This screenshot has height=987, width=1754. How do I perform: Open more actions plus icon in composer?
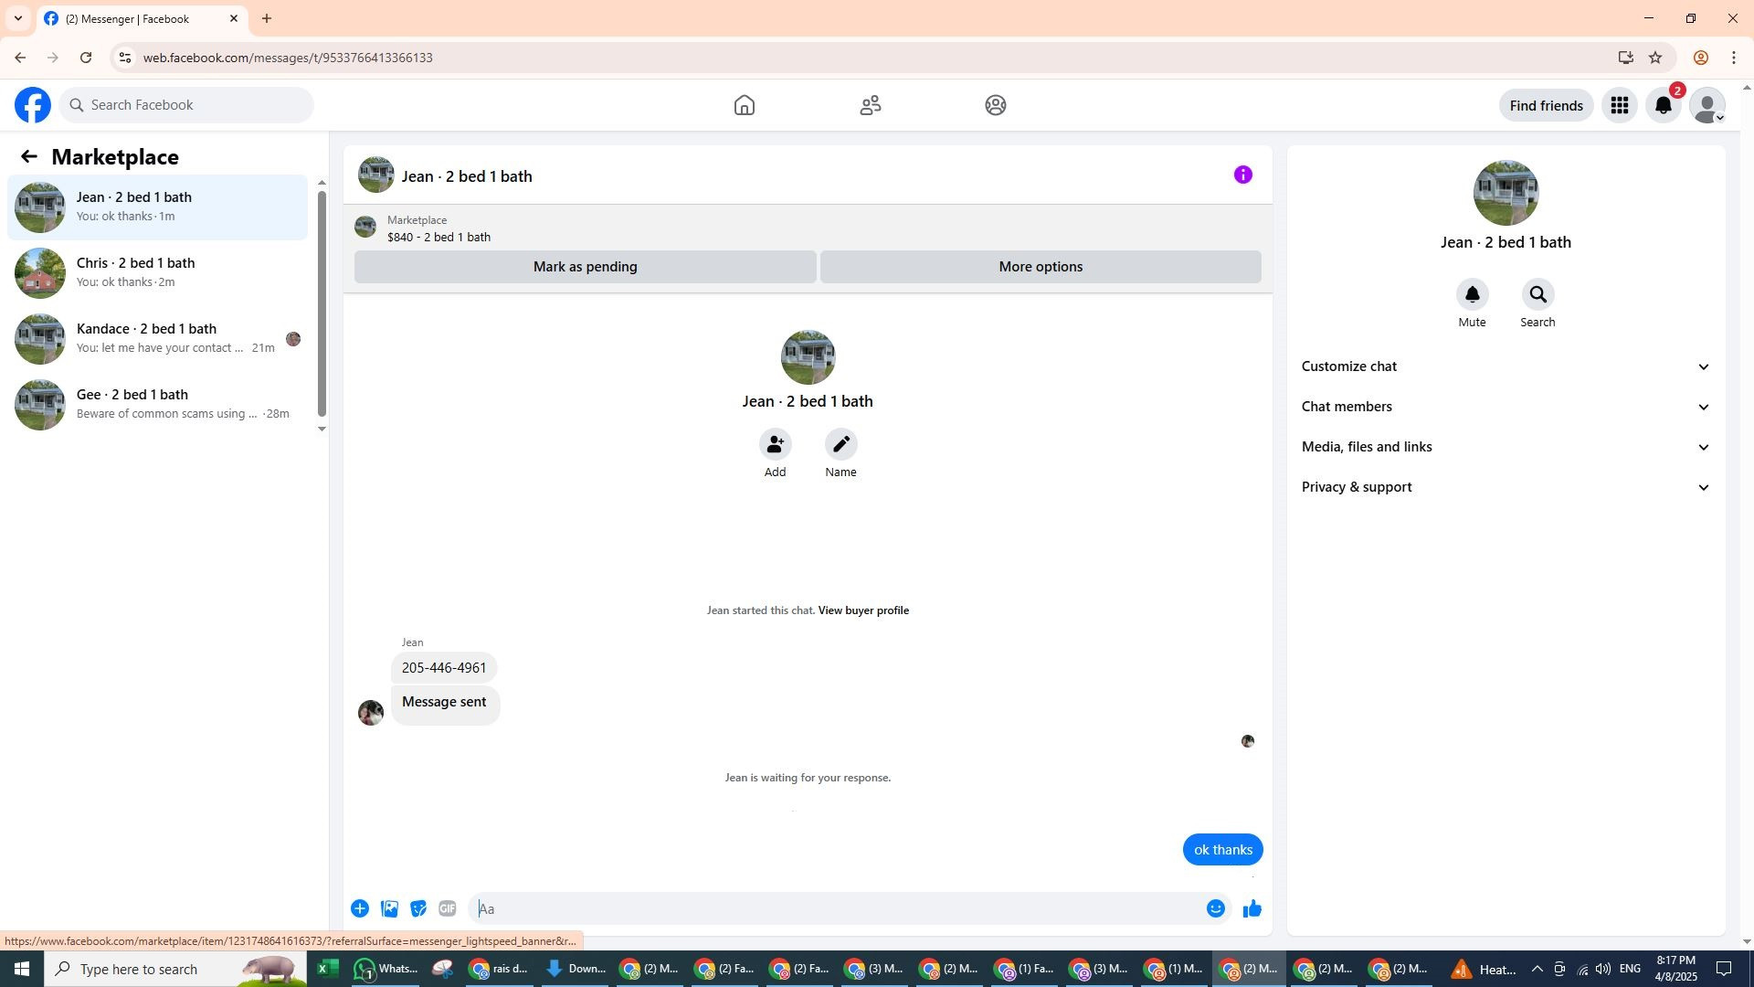click(360, 908)
